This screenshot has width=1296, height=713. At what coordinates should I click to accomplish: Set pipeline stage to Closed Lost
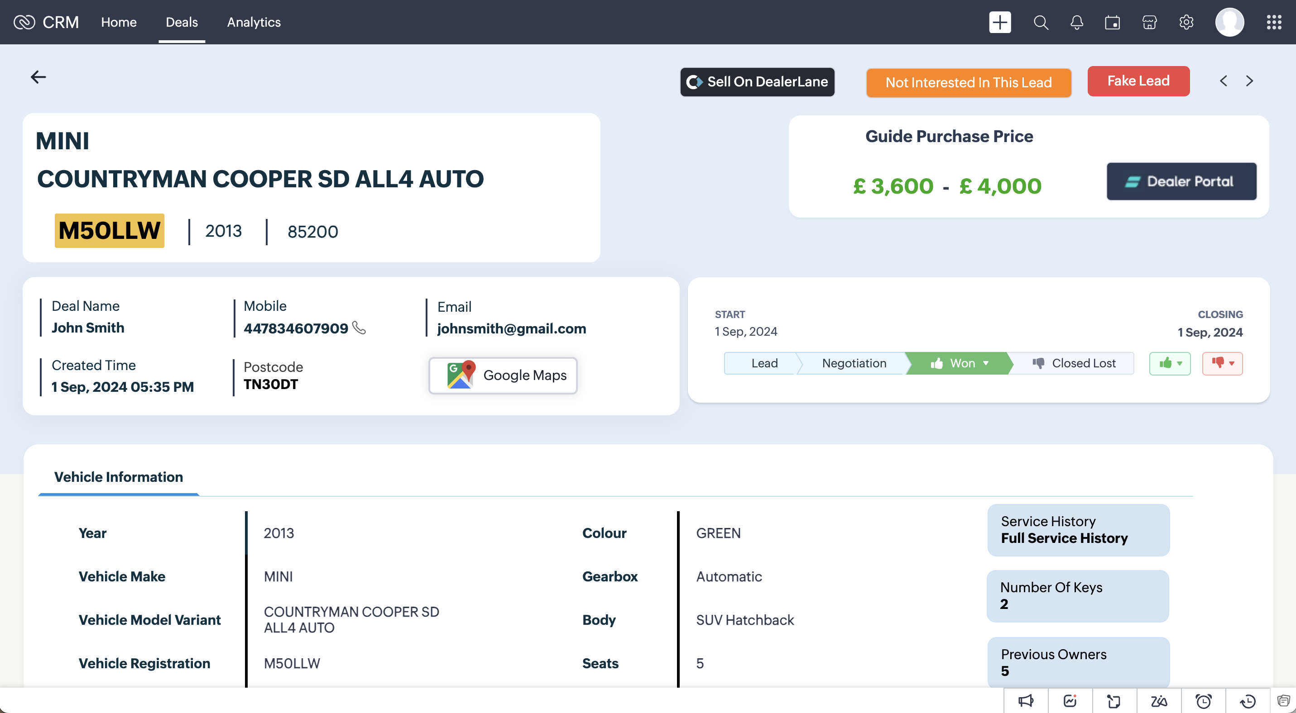1074,363
